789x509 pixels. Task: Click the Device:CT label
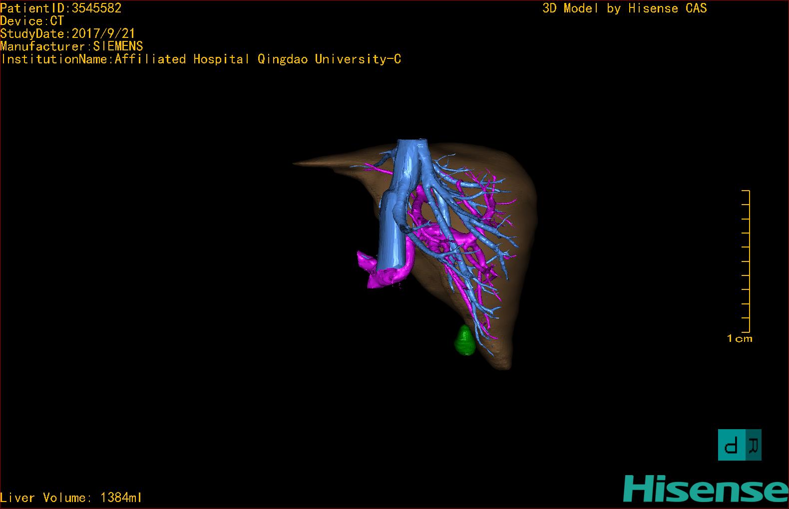click(32, 21)
